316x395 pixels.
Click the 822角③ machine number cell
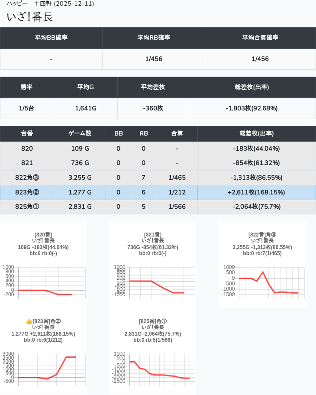coord(27,178)
